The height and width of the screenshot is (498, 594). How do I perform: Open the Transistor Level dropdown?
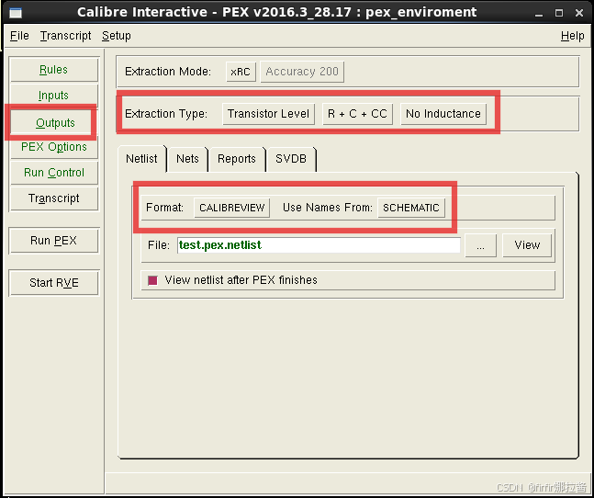pyautogui.click(x=268, y=114)
